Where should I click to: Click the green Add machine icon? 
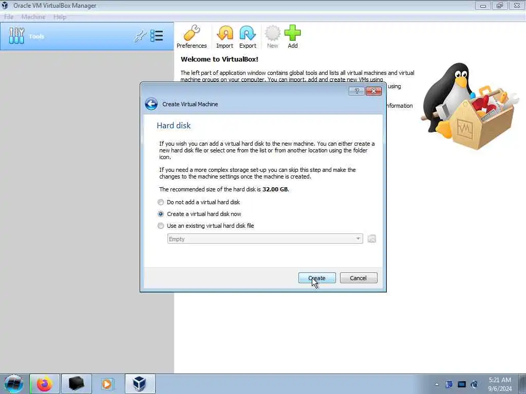pyautogui.click(x=292, y=37)
